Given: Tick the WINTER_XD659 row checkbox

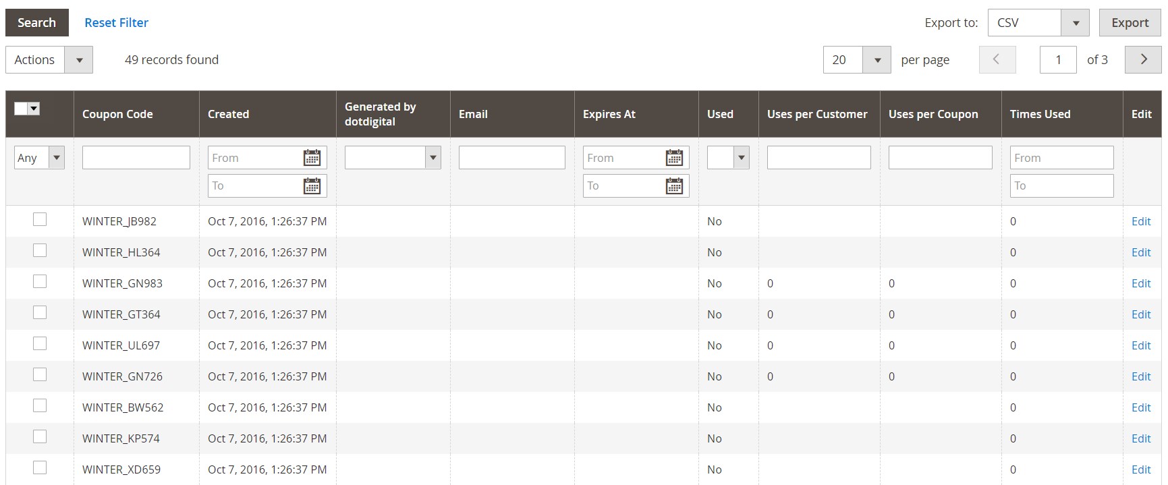Looking at the screenshot, I should tap(40, 467).
